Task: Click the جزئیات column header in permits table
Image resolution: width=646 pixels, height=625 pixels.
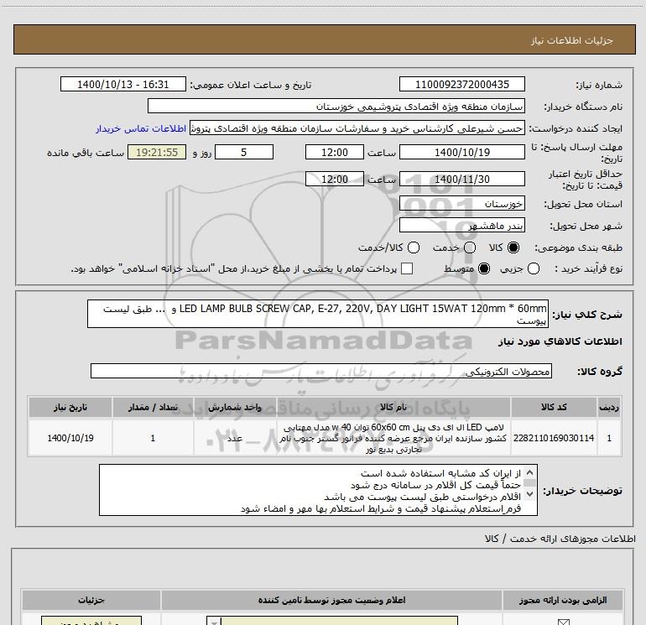Action: pyautogui.click(x=91, y=600)
